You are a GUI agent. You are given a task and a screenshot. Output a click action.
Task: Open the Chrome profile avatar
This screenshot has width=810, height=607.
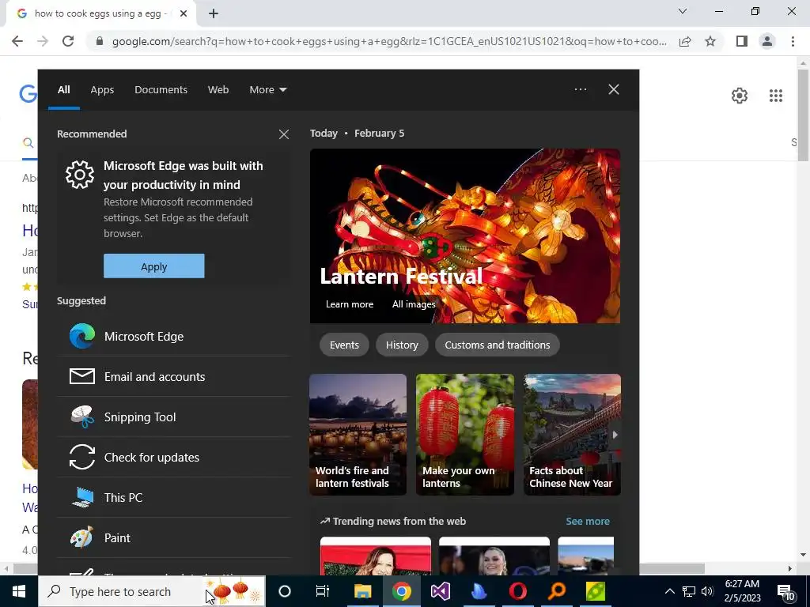(767, 41)
